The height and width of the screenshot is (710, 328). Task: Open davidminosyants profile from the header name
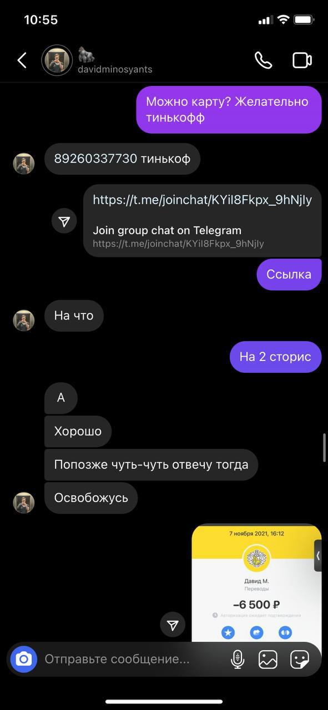tap(114, 69)
